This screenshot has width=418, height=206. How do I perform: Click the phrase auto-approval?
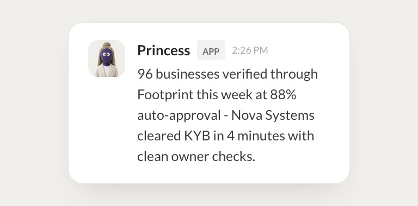[179, 116]
